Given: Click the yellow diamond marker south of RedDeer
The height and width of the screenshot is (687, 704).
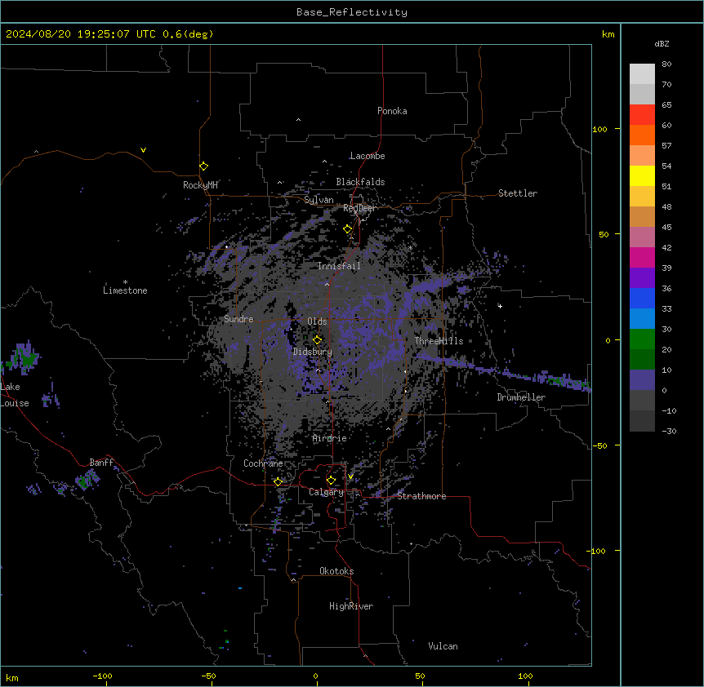Looking at the screenshot, I should [x=348, y=229].
